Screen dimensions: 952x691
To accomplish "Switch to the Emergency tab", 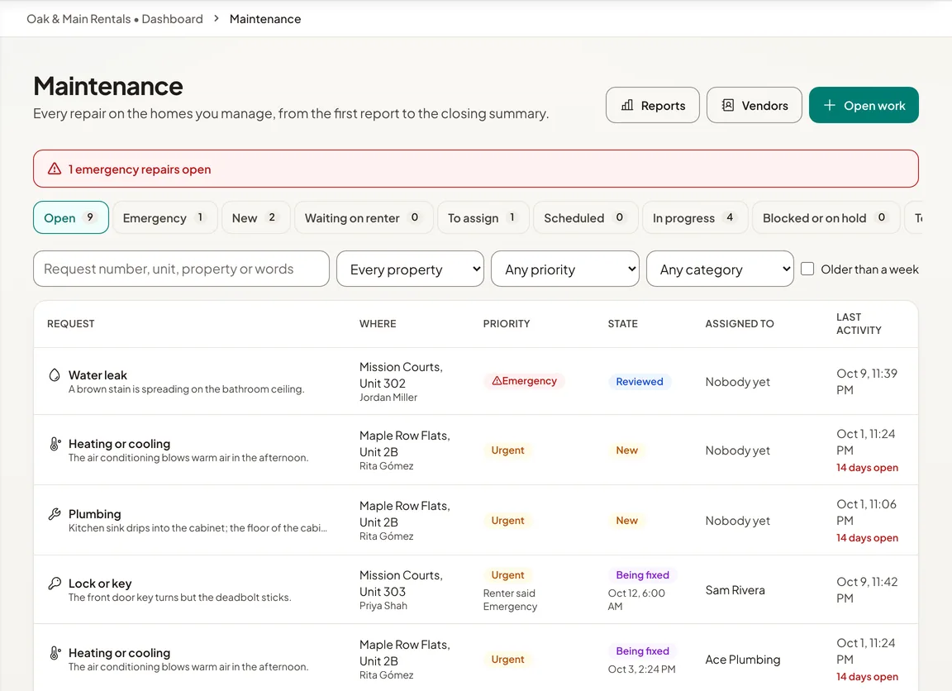I will (165, 217).
